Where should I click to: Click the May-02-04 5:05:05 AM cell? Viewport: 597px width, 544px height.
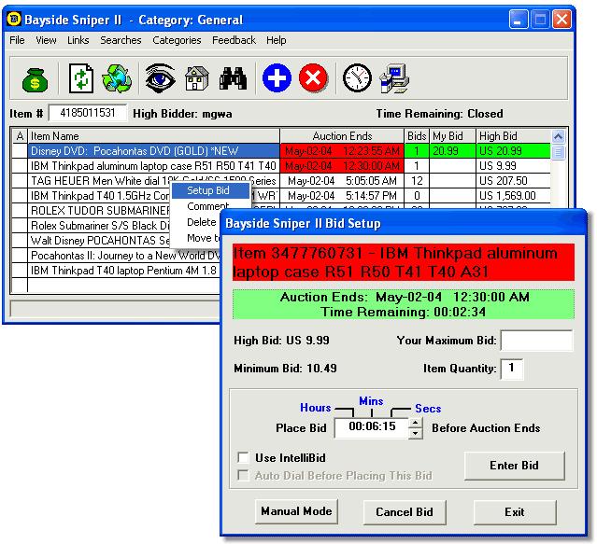[x=342, y=181]
